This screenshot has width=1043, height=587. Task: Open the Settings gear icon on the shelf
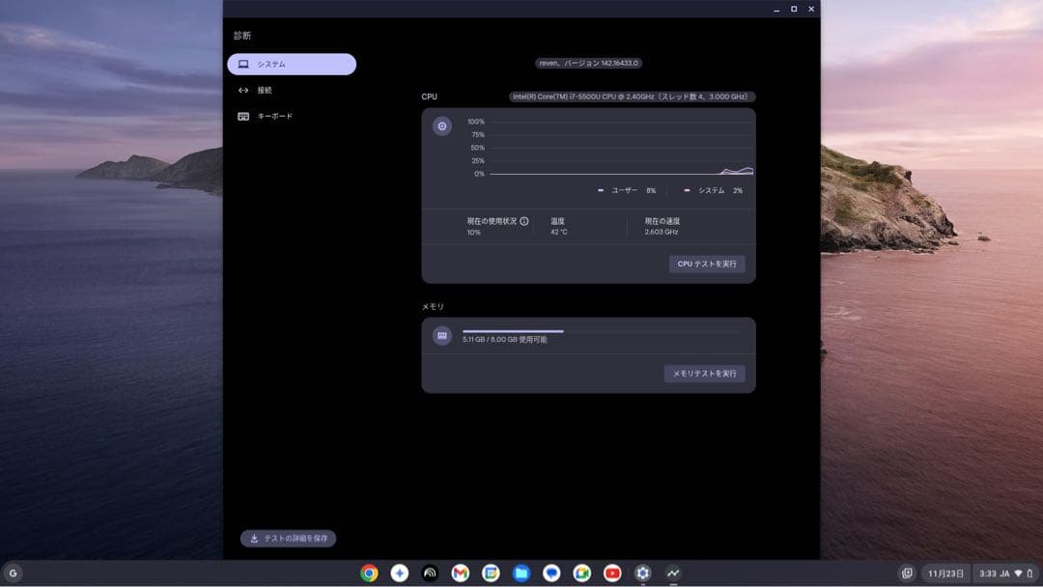[x=642, y=573]
